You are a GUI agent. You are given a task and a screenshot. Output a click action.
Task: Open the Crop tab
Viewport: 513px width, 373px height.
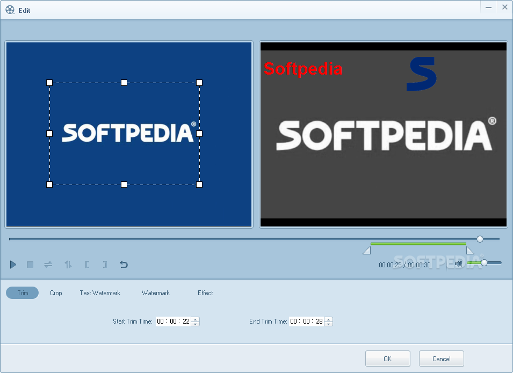click(x=56, y=293)
